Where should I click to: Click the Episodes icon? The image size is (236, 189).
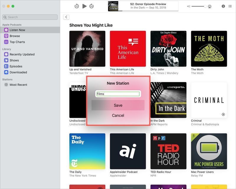(x=6, y=66)
